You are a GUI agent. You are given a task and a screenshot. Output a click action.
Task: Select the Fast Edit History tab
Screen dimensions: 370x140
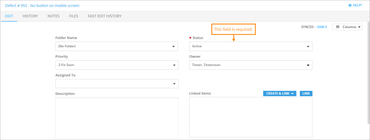click(x=105, y=16)
